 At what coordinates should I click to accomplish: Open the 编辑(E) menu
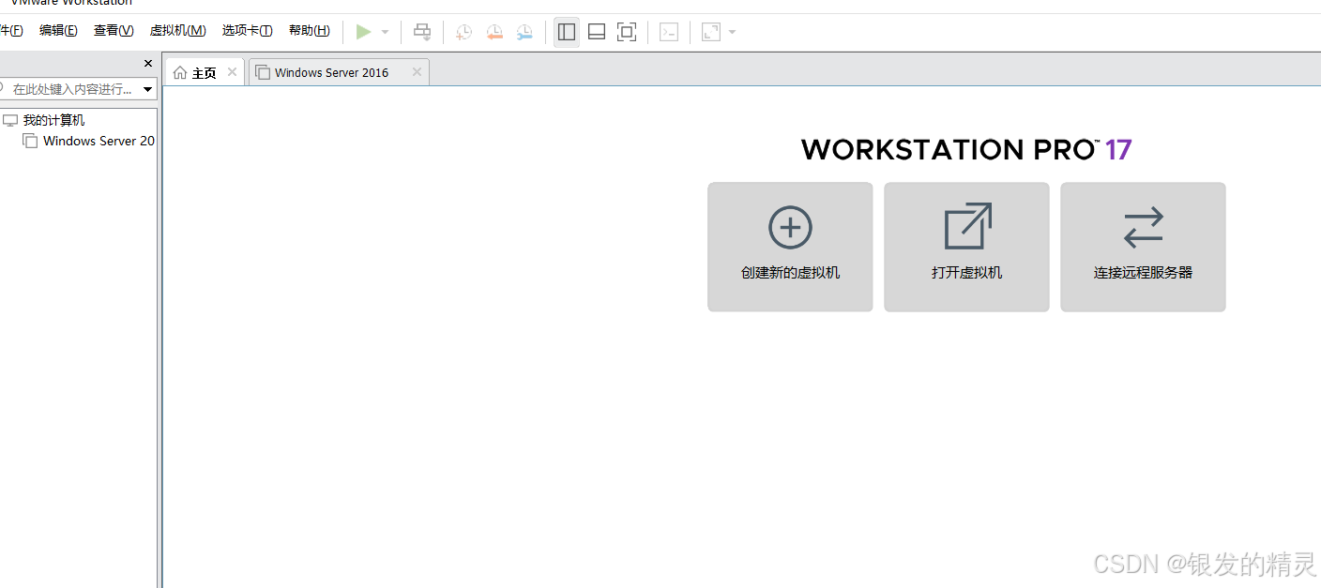(58, 31)
